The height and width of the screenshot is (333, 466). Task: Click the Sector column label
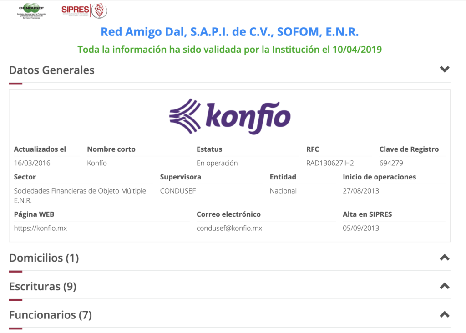[x=25, y=177]
